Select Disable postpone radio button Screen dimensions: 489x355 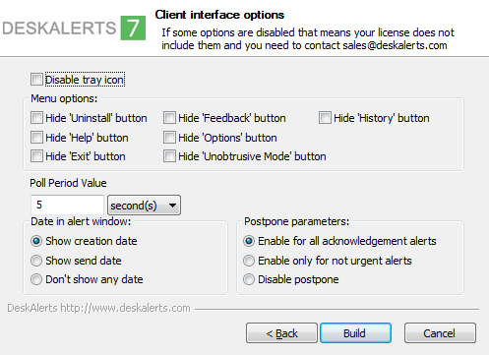point(249,279)
